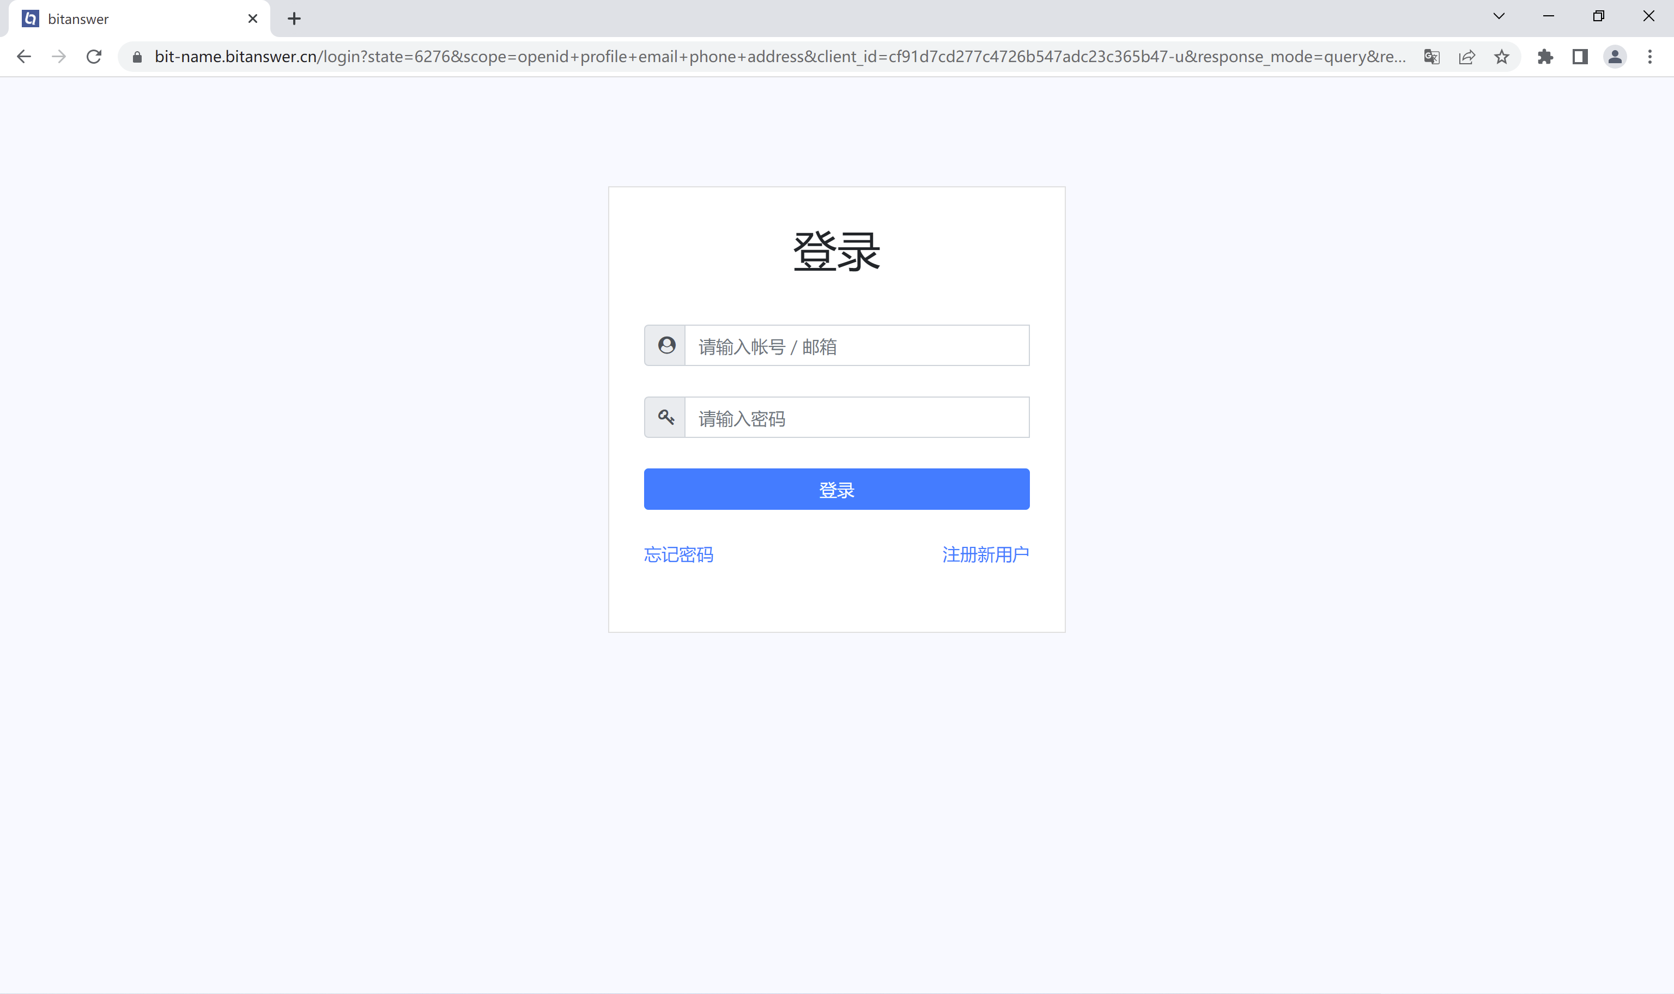Click the share icon in the address bar
Viewport: 1674px width, 994px height.
click(1467, 56)
